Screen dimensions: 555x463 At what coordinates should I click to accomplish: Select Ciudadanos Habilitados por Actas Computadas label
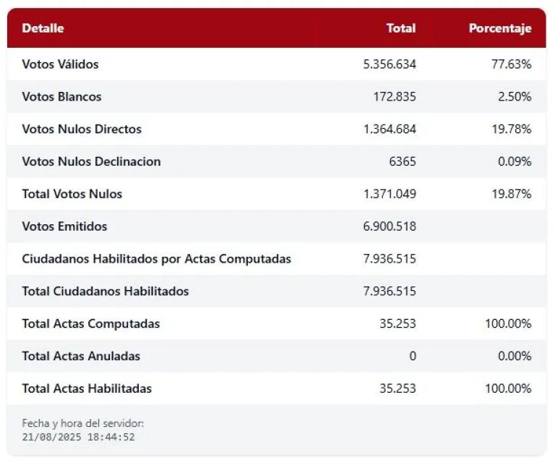[156, 259]
